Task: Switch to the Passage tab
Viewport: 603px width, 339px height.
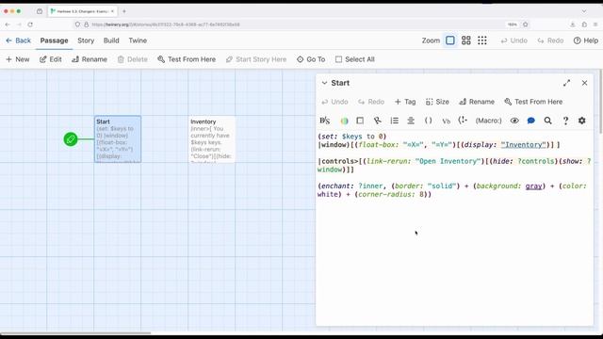Action: (55, 40)
